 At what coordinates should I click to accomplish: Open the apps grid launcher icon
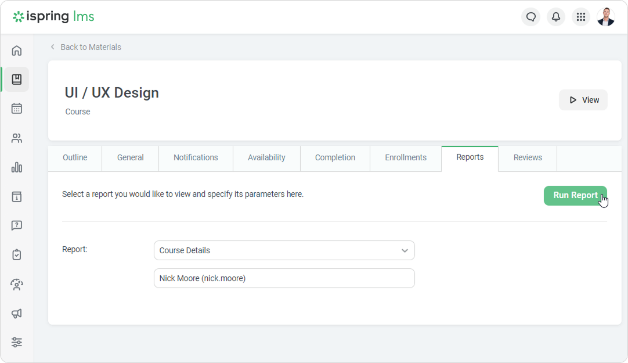coord(580,17)
